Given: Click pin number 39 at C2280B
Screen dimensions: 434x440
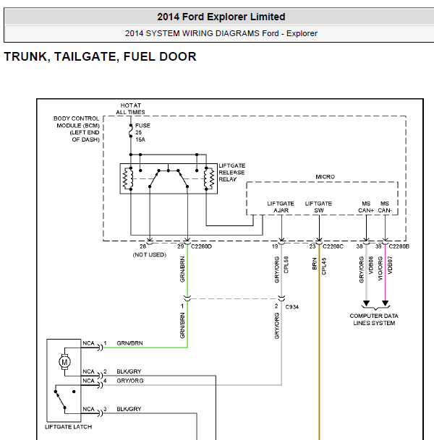Looking at the screenshot, I should pyautogui.click(x=378, y=246).
